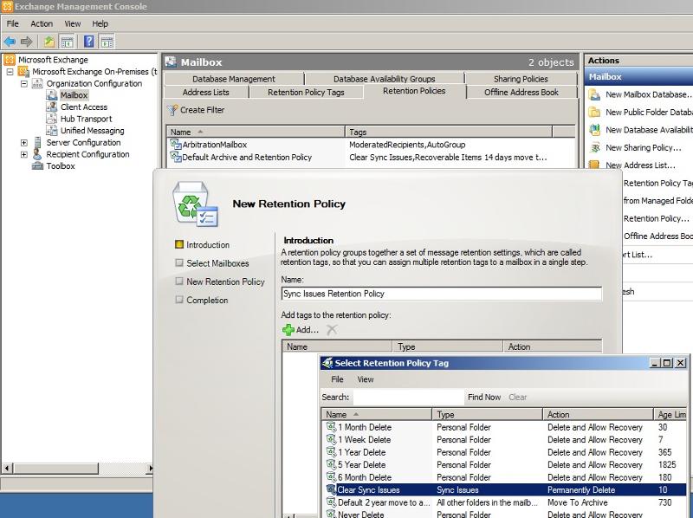
Task: Click the Forward navigation arrow in the toolbar
Action: click(x=27, y=41)
